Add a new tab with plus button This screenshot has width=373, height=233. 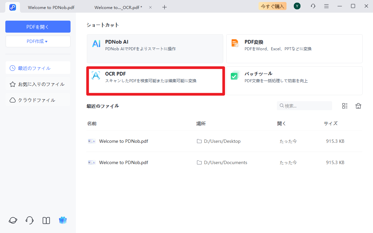point(164,7)
